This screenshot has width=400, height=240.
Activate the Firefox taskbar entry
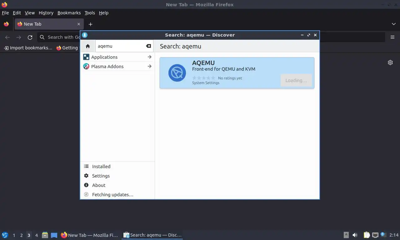click(x=90, y=235)
